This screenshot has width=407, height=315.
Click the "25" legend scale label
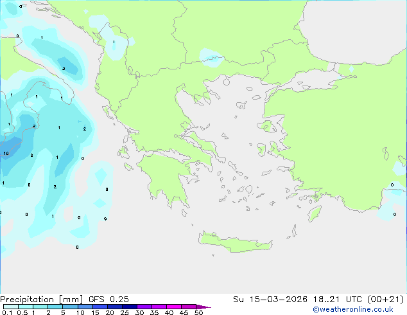(x=125, y=312)
